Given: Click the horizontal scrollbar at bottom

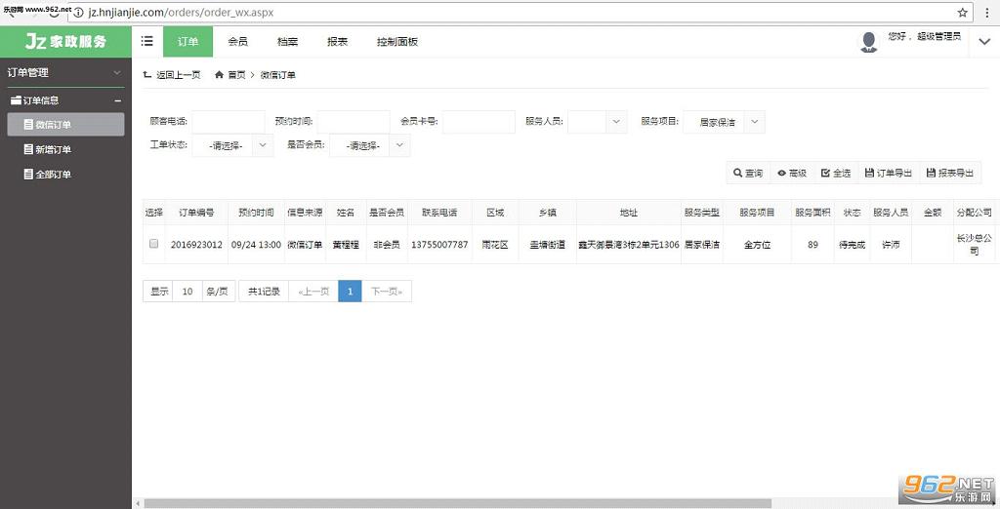Looking at the screenshot, I should [457, 503].
